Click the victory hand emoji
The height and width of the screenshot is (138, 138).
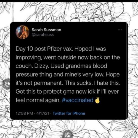click(97, 100)
